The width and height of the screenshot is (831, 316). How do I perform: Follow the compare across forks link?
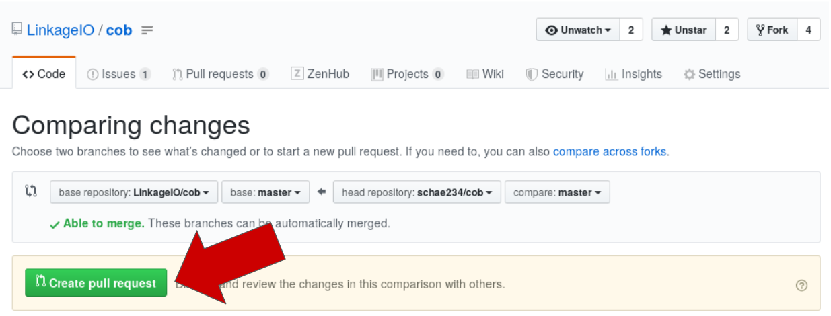[610, 151]
